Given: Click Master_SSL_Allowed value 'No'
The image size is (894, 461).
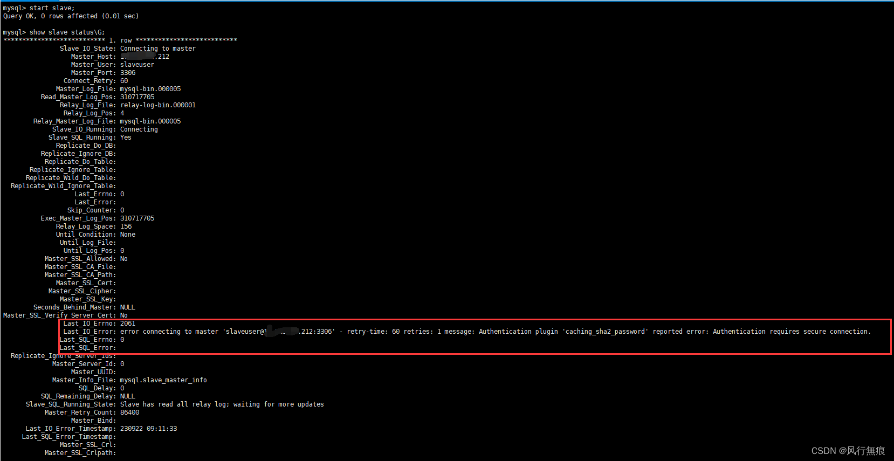Looking at the screenshot, I should pos(124,259).
